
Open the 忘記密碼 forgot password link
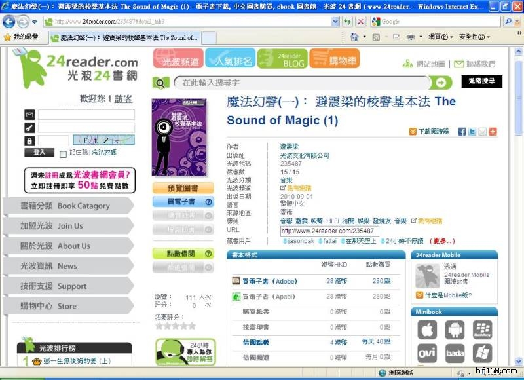(x=104, y=153)
